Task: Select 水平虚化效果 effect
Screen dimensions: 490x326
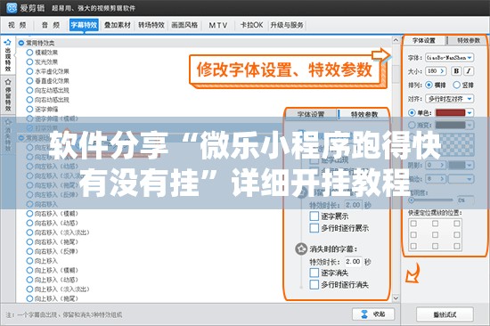Action: (48, 71)
